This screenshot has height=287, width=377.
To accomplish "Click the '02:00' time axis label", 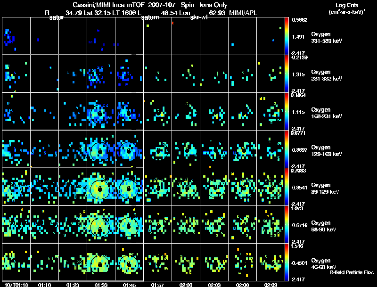I will (x=186, y=285).
